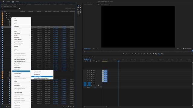This screenshot has width=193, height=108.
Task: Expand the first bin folder in Project panel
Action: [x=5, y=13]
